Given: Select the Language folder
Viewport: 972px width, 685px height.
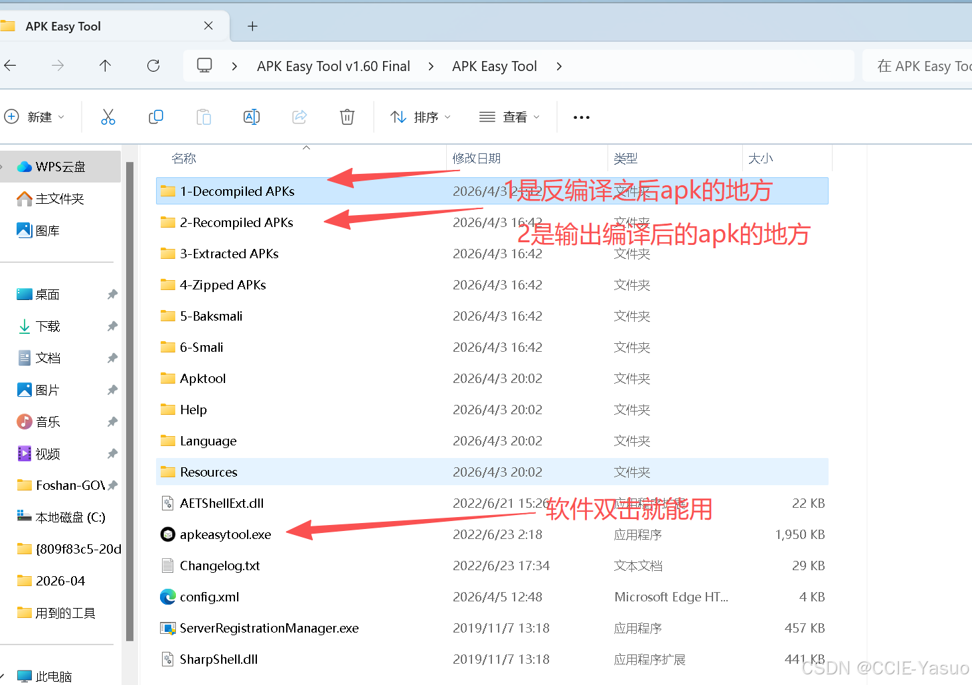Looking at the screenshot, I should (492, 441).
